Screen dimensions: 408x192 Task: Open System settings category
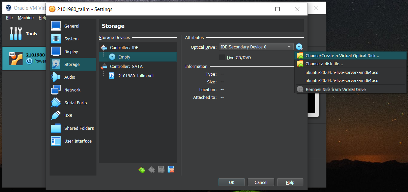pos(73,39)
